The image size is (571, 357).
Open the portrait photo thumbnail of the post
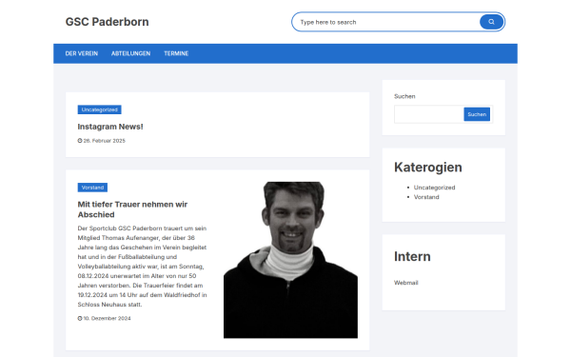click(x=290, y=260)
